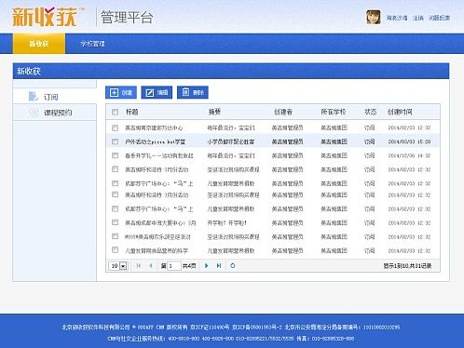
Task: Open 课程预约 in the left sidebar
Action: [x=55, y=113]
